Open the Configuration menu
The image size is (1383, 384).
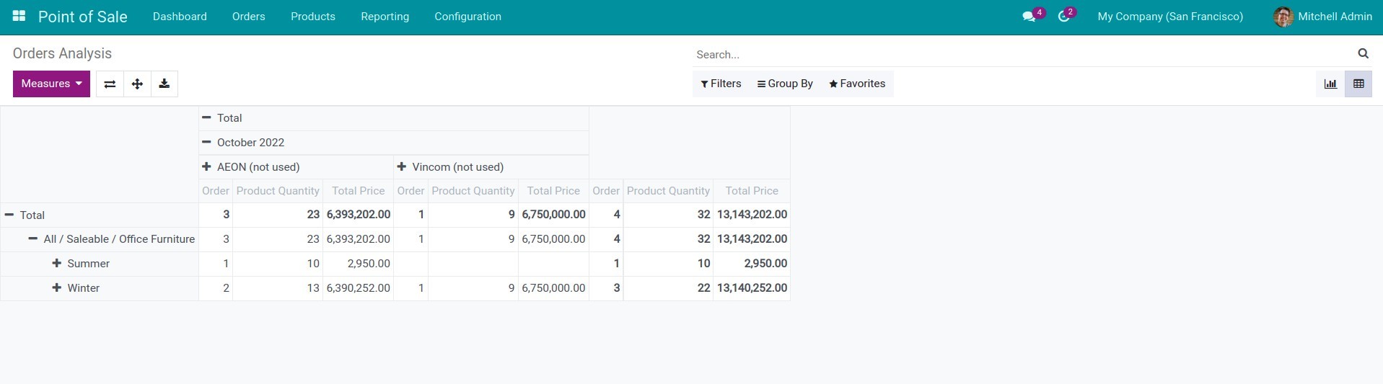(x=467, y=17)
